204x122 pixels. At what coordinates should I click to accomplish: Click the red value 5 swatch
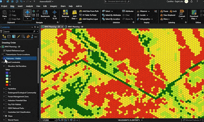[7, 85]
